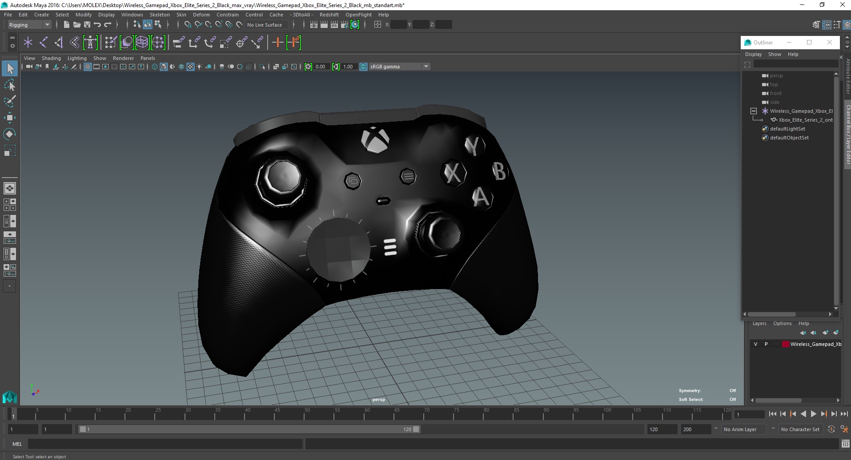Open the Attribute Editor side tab
Viewport: 851px width, 460px height.
click(848, 76)
